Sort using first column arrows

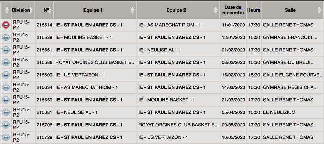(7, 10)
